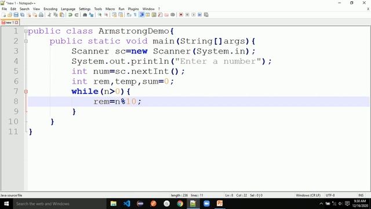The height and width of the screenshot is (209, 371).
Task: Click "Ln : 8 Col : 22" status entry
Action: [236, 195]
